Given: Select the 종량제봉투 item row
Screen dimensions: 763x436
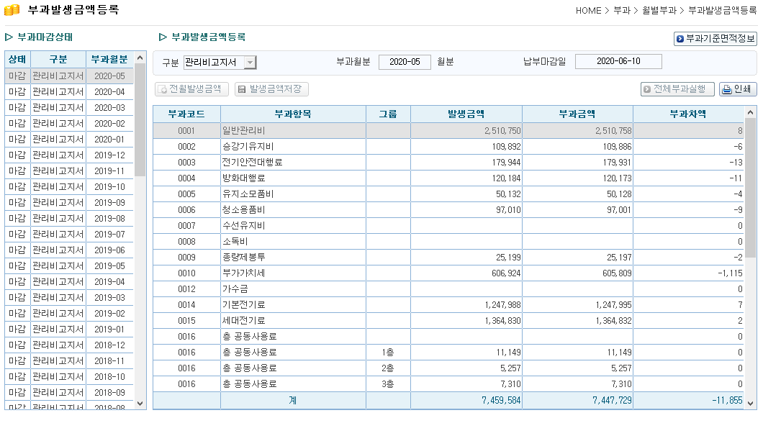Looking at the screenshot, I should click(448, 258).
